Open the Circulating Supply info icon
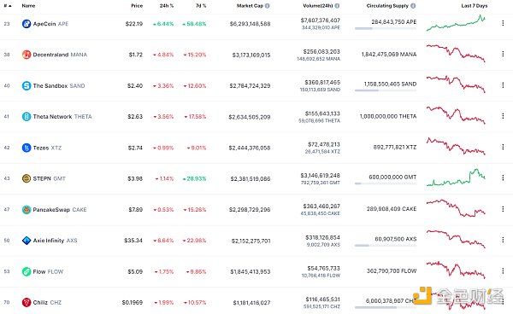Screen dimensions: 513x314 (x=413, y=6)
